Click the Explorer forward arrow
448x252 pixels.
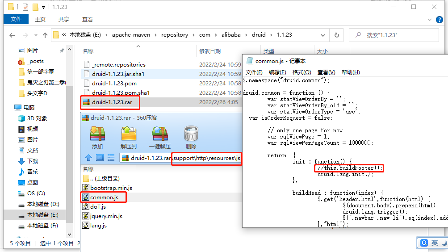coord(25,35)
